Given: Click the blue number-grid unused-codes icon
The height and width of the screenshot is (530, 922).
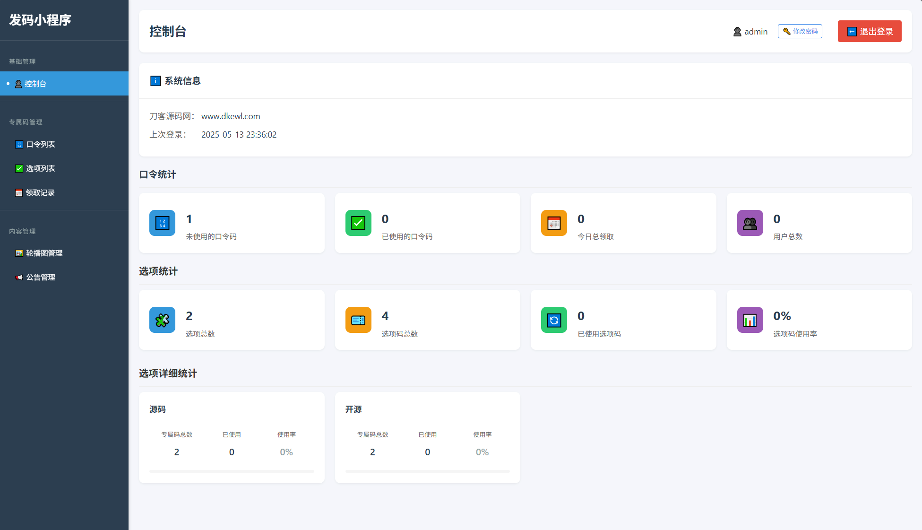Looking at the screenshot, I should click(162, 223).
